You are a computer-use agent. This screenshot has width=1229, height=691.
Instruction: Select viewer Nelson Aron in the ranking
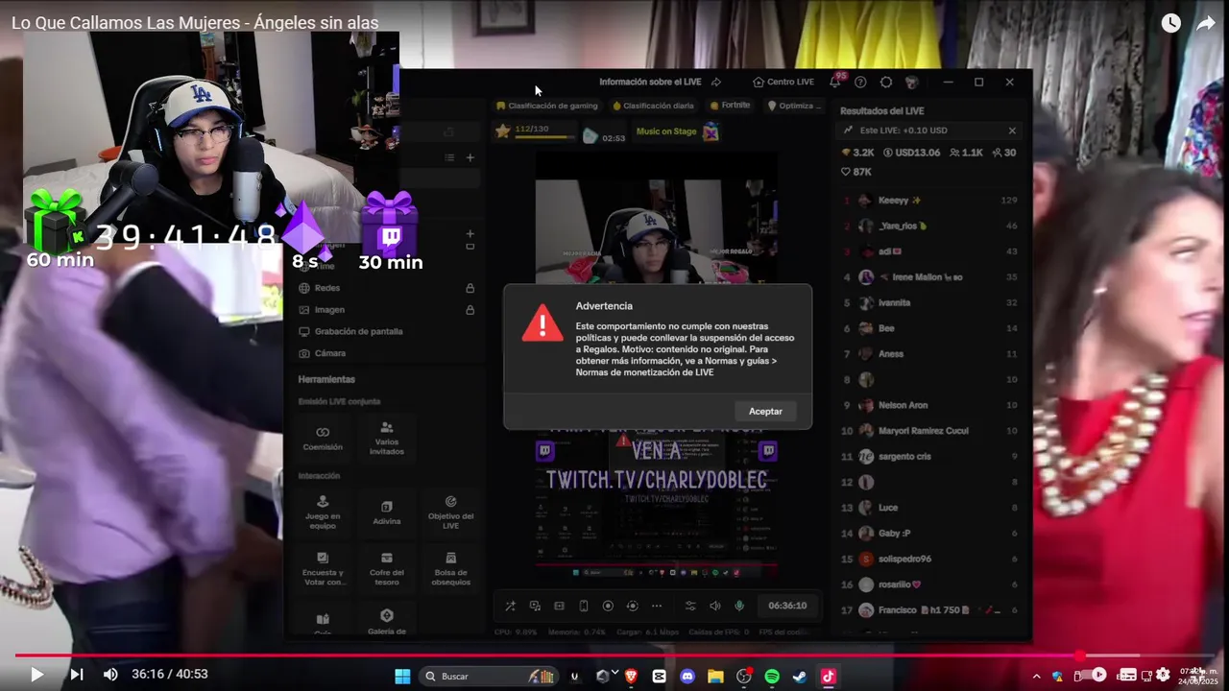pos(928,405)
